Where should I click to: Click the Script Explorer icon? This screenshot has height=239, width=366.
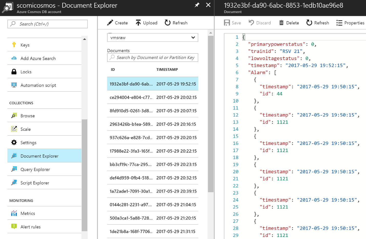(14, 183)
